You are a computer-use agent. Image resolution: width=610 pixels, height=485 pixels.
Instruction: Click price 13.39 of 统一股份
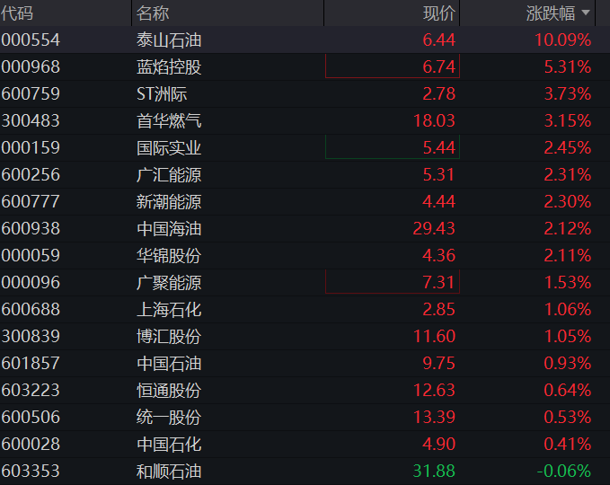pos(434,418)
